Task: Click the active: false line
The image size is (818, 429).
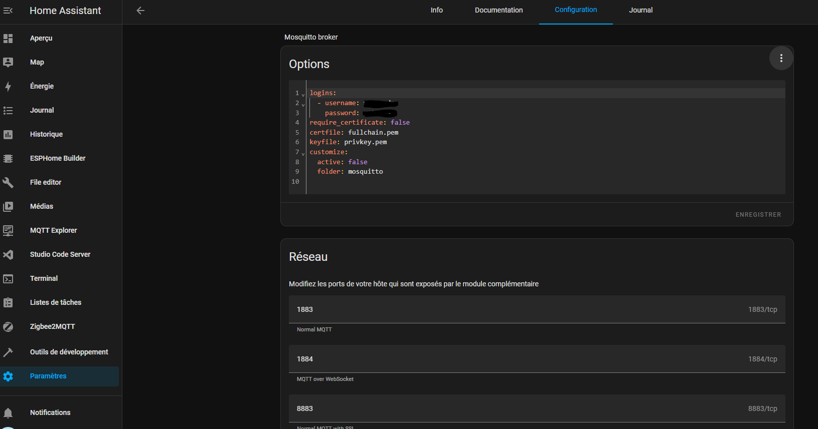Action: coord(342,162)
